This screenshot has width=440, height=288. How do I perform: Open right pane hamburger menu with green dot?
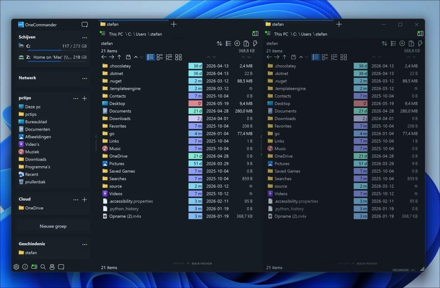[268, 33]
